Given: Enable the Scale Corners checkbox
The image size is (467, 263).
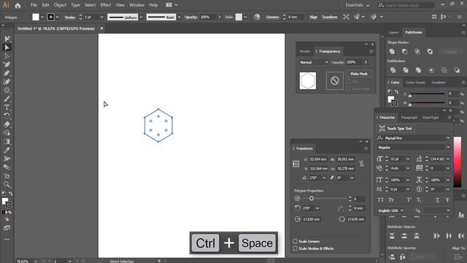Looking at the screenshot, I should (295, 241).
